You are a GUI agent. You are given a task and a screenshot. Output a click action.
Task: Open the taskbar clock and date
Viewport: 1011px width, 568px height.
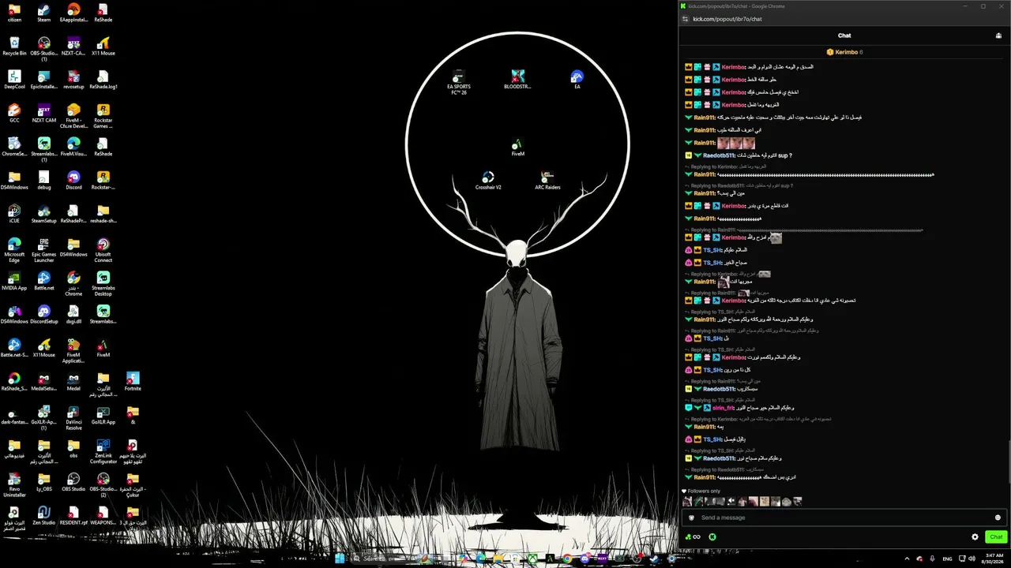point(991,559)
